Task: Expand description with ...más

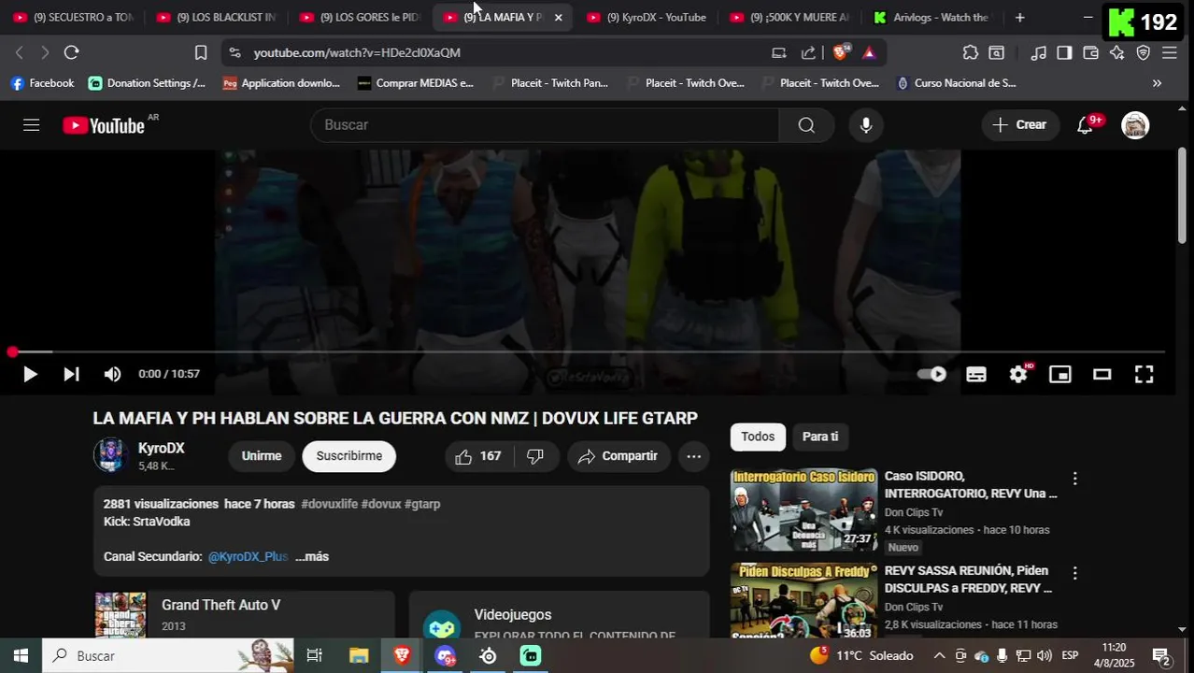Action: 312,556
